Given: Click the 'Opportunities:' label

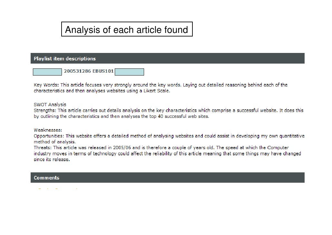Looking at the screenshot, I should tap(49, 136).
